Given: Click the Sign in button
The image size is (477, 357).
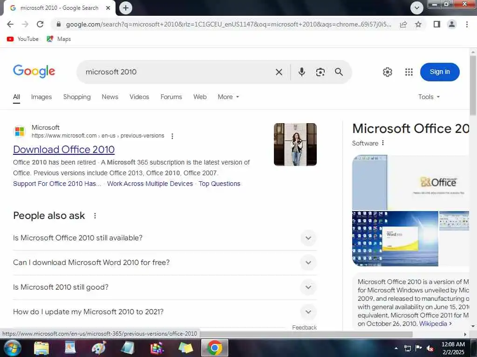Looking at the screenshot, I should [440, 72].
